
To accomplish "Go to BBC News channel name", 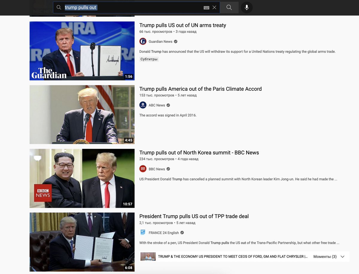I will point(157,169).
